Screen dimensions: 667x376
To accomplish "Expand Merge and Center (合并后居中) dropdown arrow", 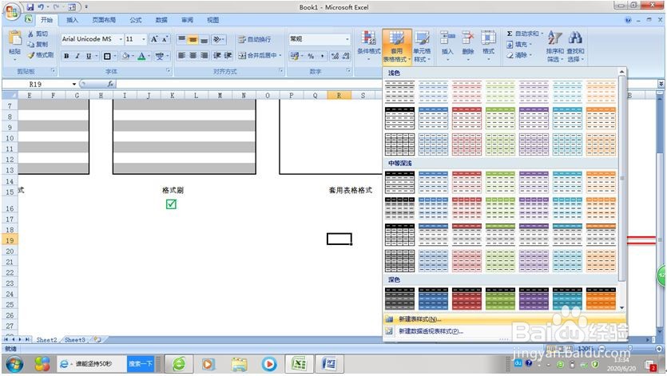I will coord(280,56).
